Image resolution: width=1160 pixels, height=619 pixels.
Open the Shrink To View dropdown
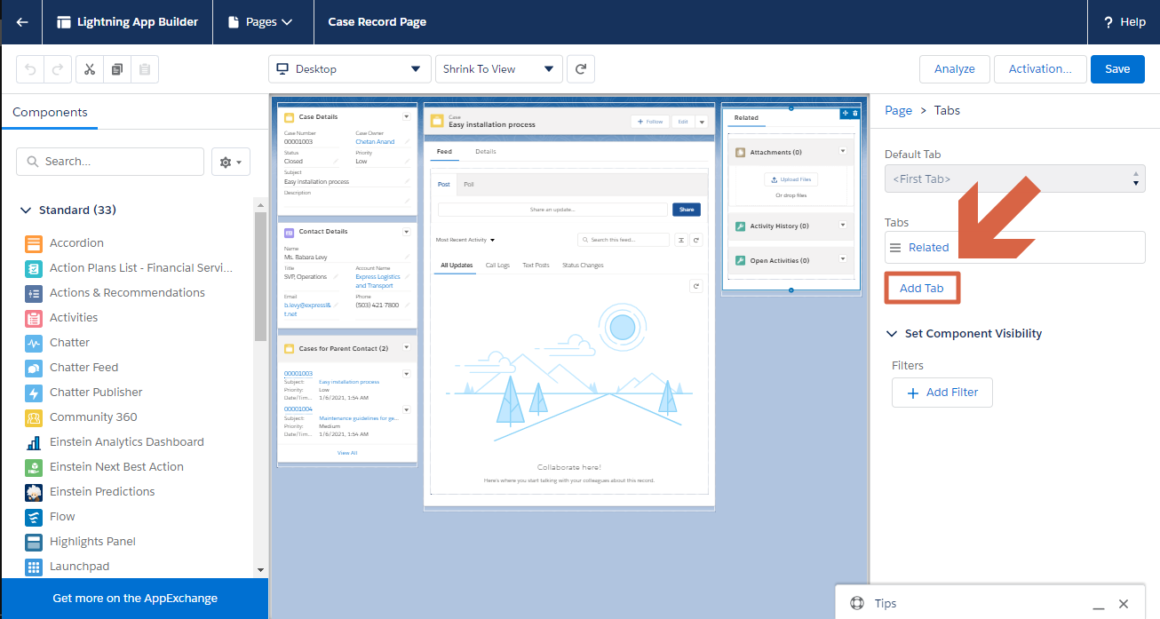498,69
